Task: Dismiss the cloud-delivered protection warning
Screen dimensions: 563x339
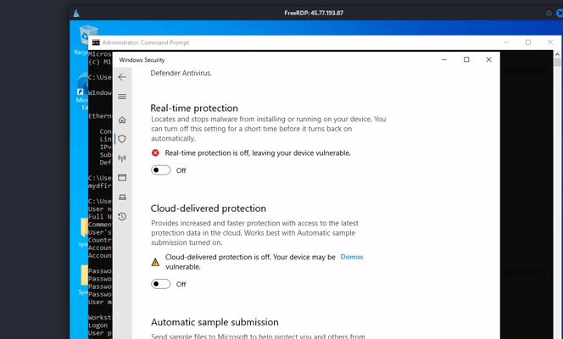Action: 352,257
